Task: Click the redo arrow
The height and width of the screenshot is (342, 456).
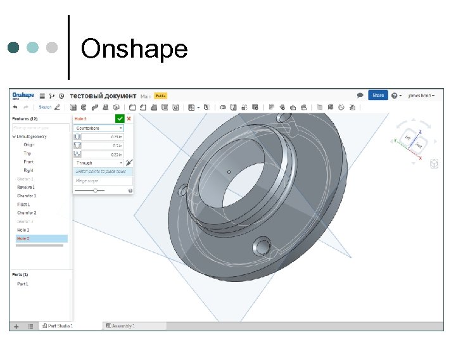Action: click(x=26, y=107)
